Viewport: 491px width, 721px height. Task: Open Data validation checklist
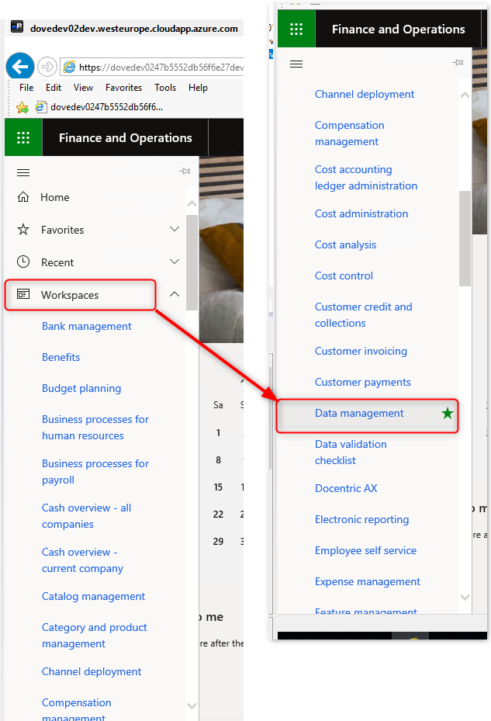[x=351, y=452]
